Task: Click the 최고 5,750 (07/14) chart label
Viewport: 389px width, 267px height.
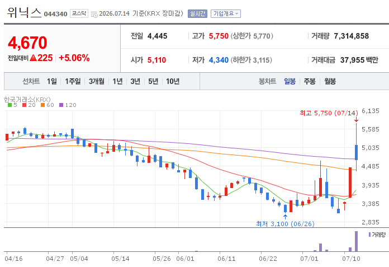Action: point(329,113)
